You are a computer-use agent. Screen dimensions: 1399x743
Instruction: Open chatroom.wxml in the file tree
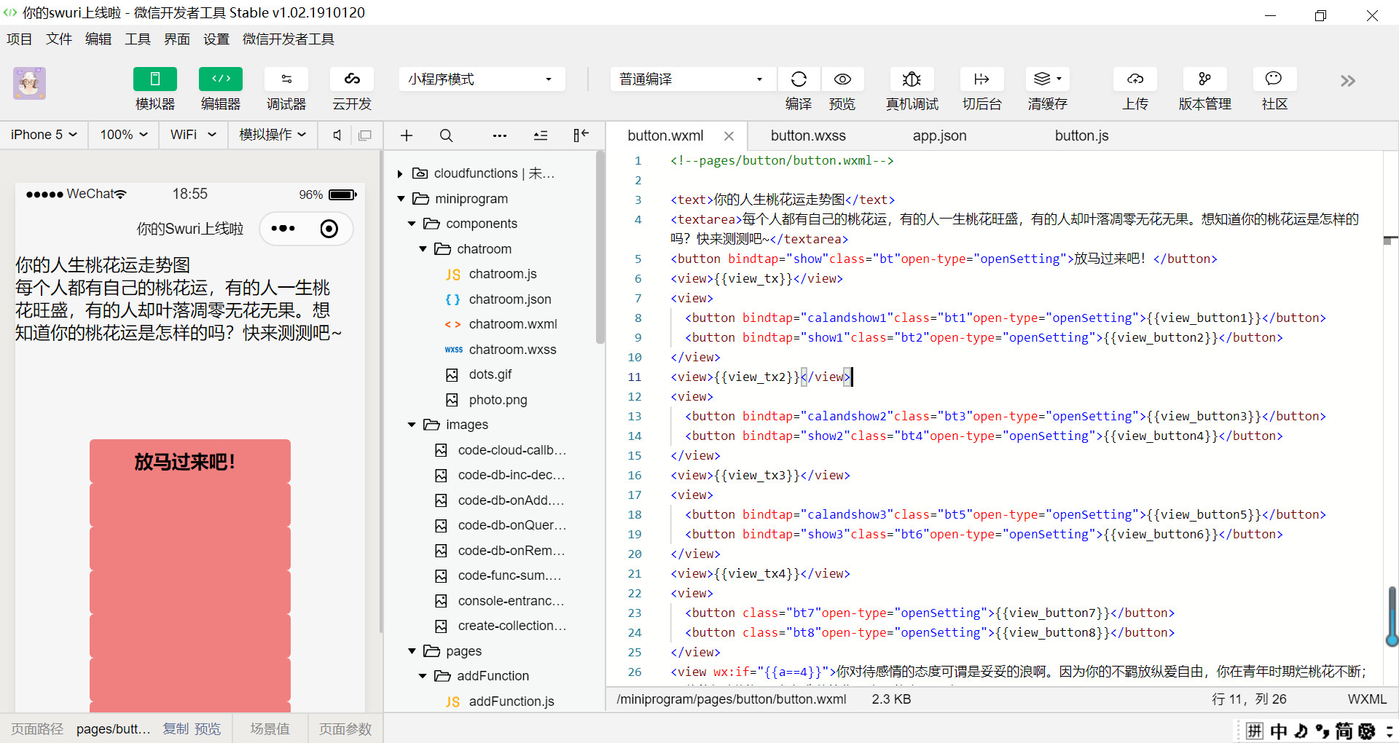pyautogui.click(x=512, y=324)
